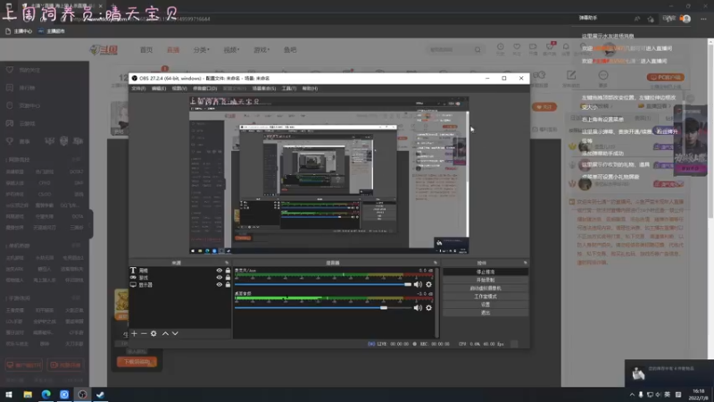Image resolution: width=714 pixels, height=402 pixels.
Task: Click 停止推流 to stop streaming
Action: point(486,272)
